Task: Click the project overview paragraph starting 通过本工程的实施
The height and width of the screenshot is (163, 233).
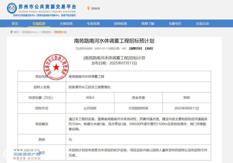Action: 138,124
